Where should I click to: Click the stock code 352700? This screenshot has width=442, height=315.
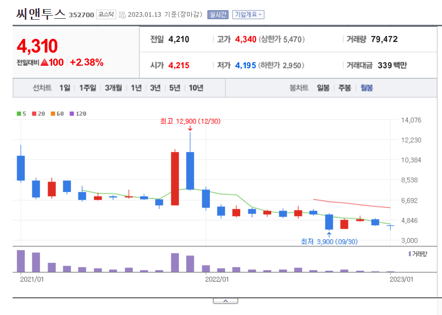[x=81, y=15]
